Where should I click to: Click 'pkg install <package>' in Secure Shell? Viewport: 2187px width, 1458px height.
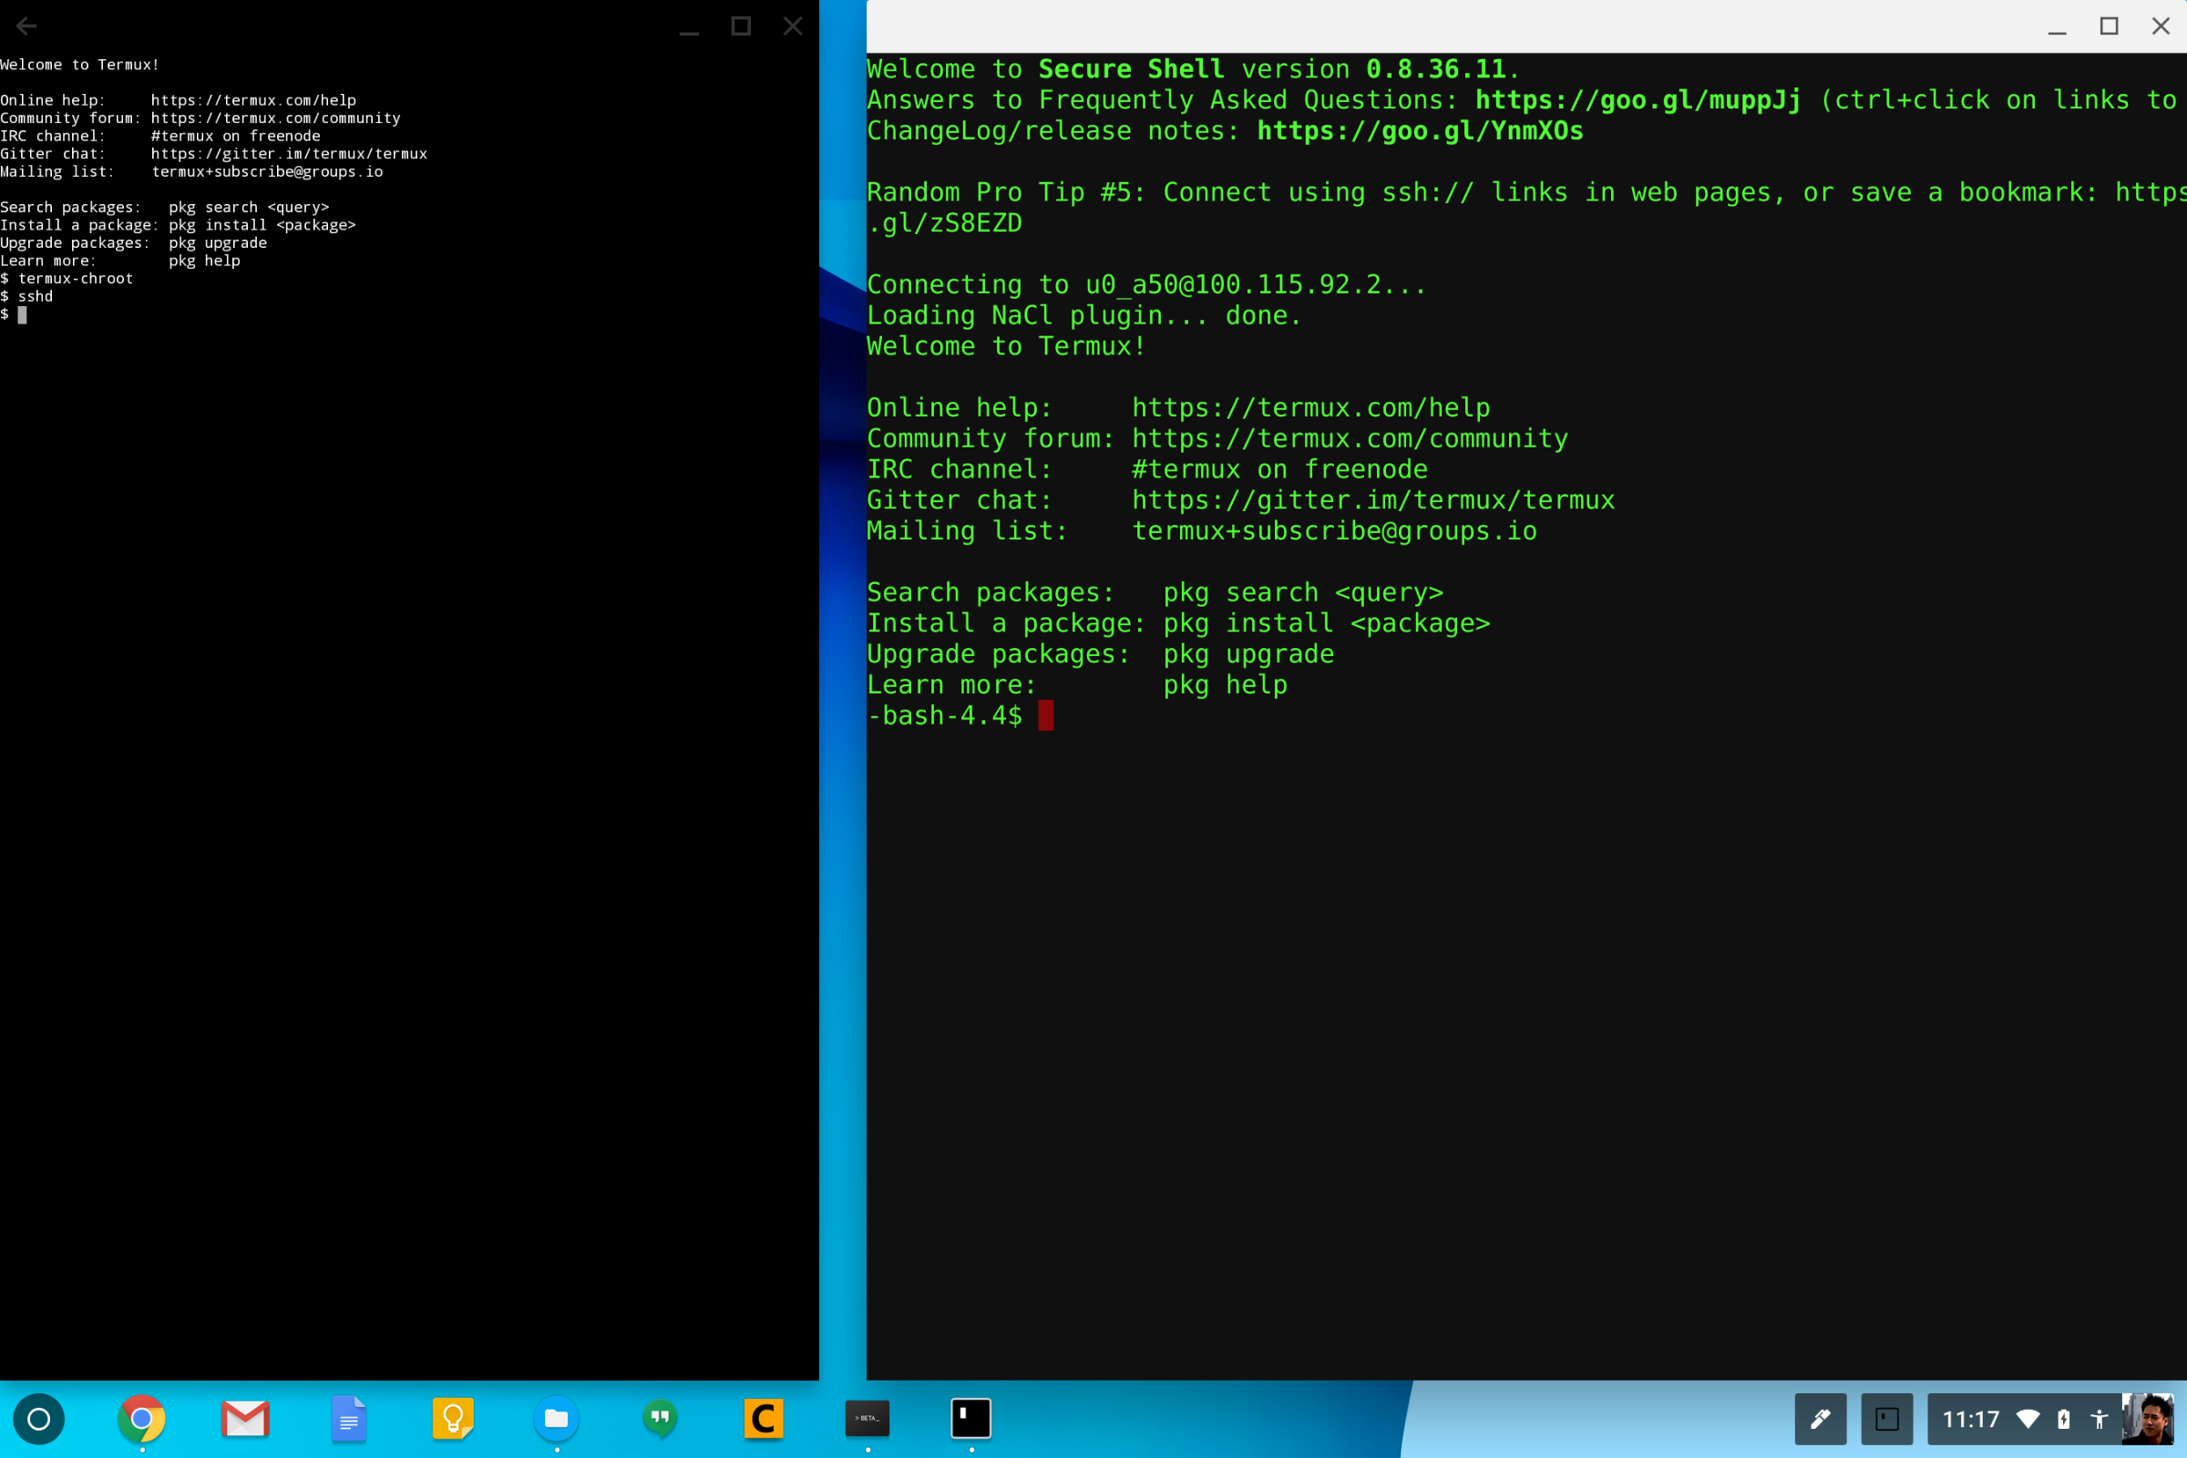[1326, 622]
